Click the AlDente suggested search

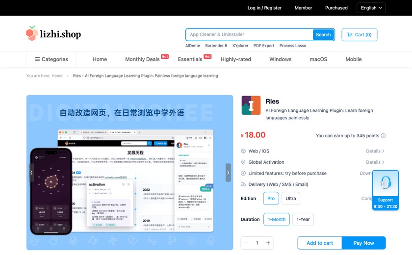click(193, 46)
